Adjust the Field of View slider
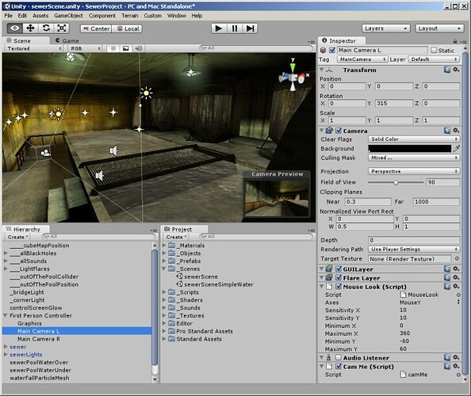The width and height of the screenshot is (471, 396). point(396,182)
